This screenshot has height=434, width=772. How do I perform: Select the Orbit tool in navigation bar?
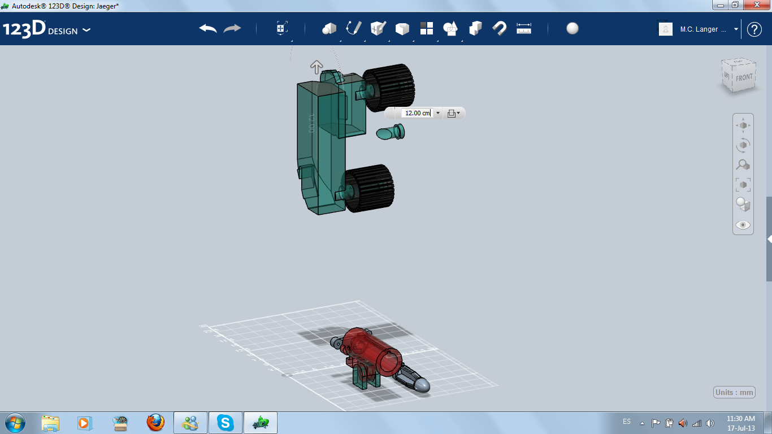pos(743,145)
